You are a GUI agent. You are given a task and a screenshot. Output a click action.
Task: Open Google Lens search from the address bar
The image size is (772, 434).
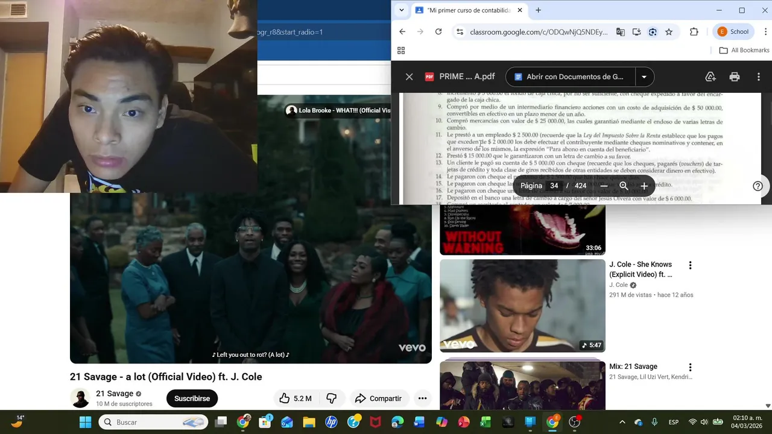(x=653, y=32)
